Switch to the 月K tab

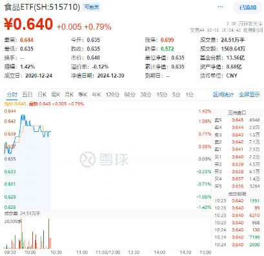[69, 94]
